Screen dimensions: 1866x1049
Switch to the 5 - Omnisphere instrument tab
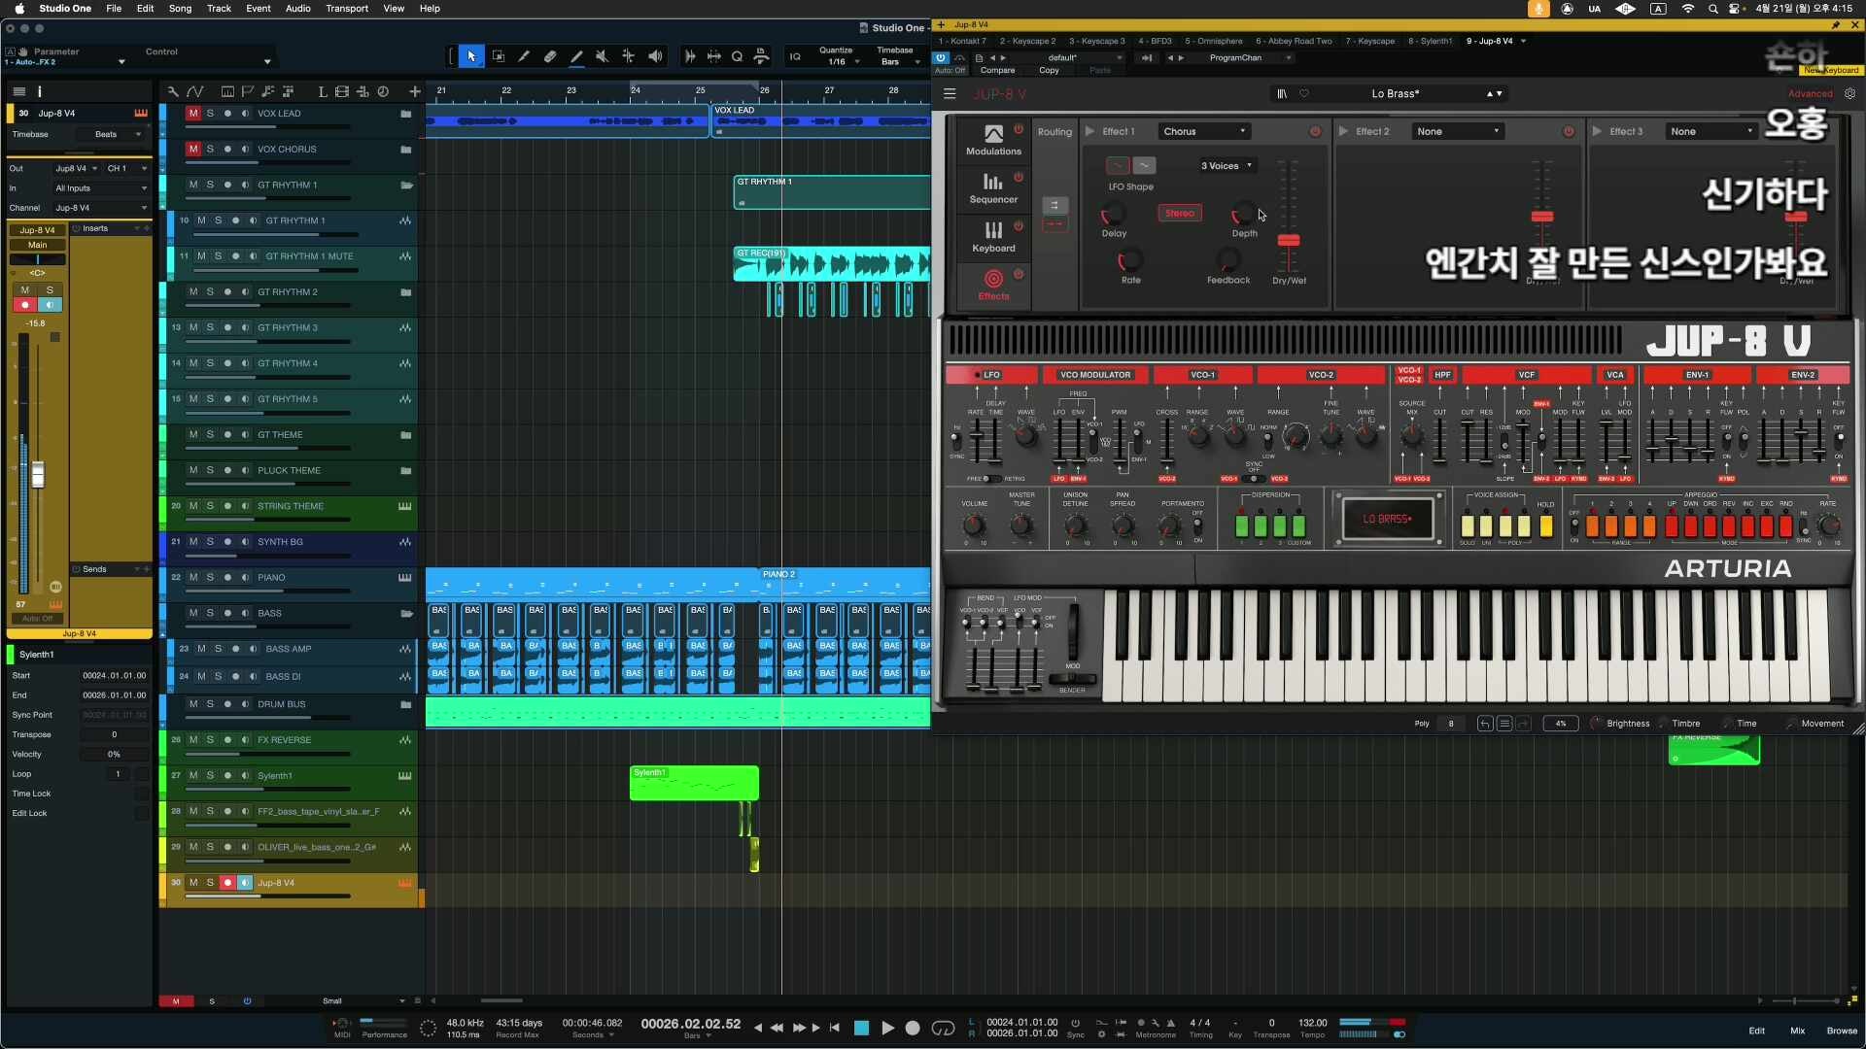1213,42
